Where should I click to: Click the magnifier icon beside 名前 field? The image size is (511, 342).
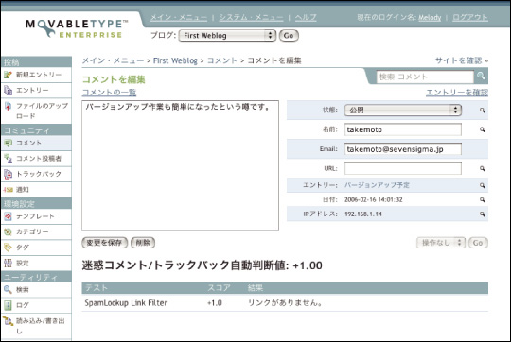[482, 129]
